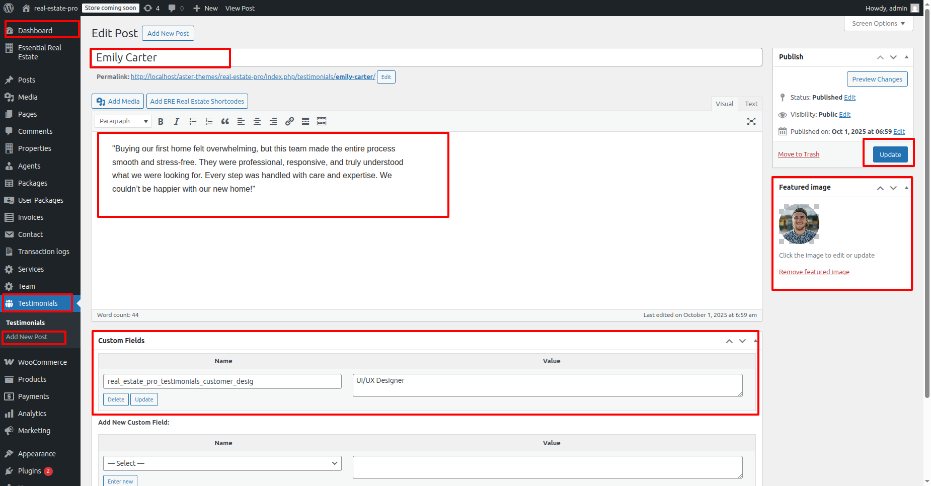Enable distraction-free fullscreen editor mode
This screenshot has height=486, width=931.
tap(751, 121)
